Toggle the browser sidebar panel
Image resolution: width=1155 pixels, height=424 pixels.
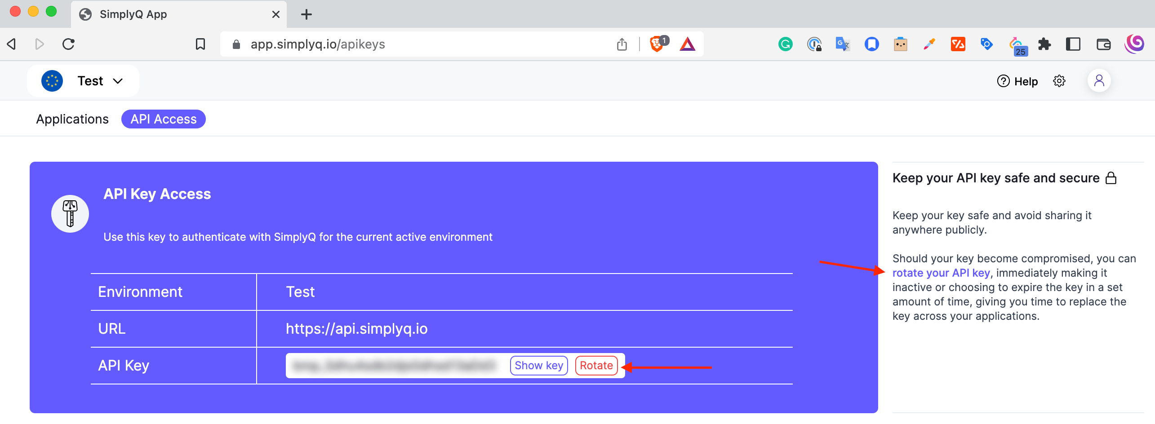coord(1073,44)
